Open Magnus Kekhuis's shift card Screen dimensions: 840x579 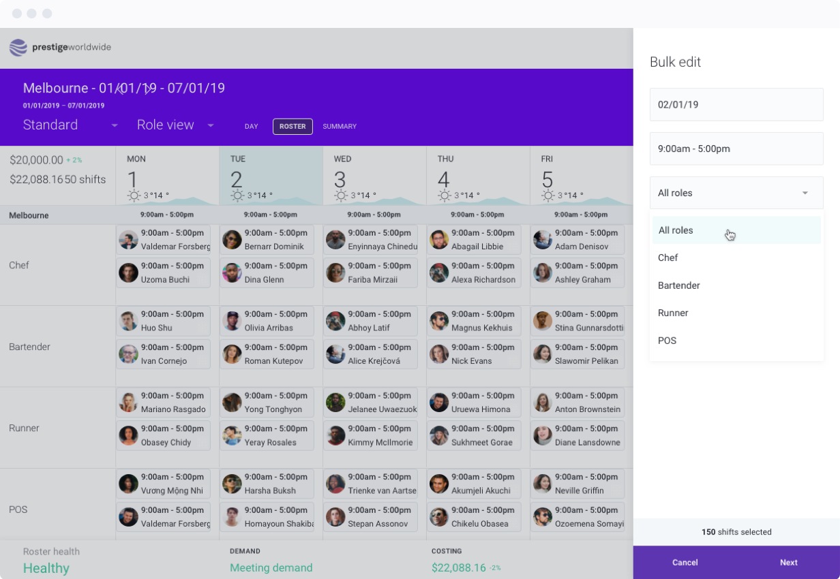[x=475, y=322]
